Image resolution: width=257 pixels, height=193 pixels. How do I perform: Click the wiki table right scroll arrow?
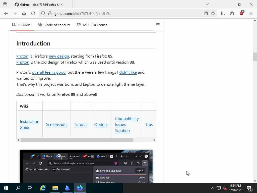154,140
